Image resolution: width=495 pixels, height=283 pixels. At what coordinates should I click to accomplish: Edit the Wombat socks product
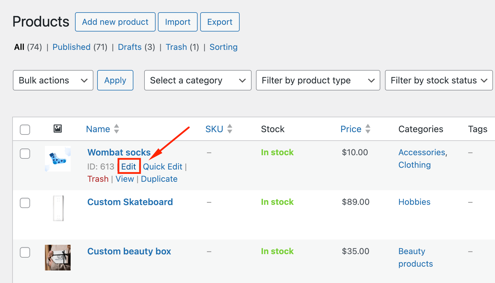[129, 166]
